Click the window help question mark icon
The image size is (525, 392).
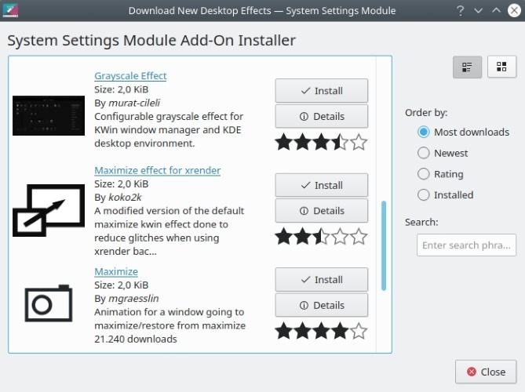461,11
